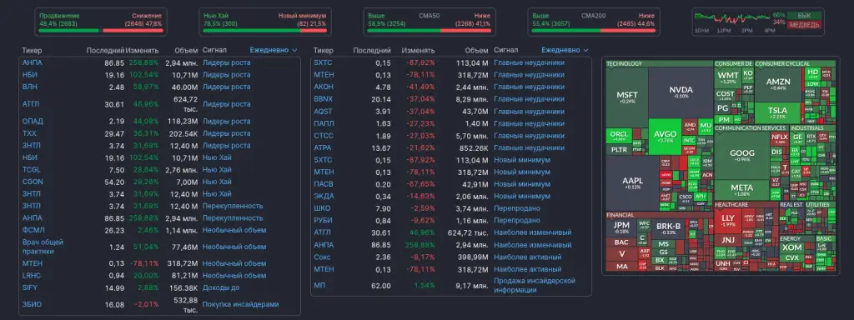Click the FINANCIAL sector label in heatmap

click(x=620, y=215)
